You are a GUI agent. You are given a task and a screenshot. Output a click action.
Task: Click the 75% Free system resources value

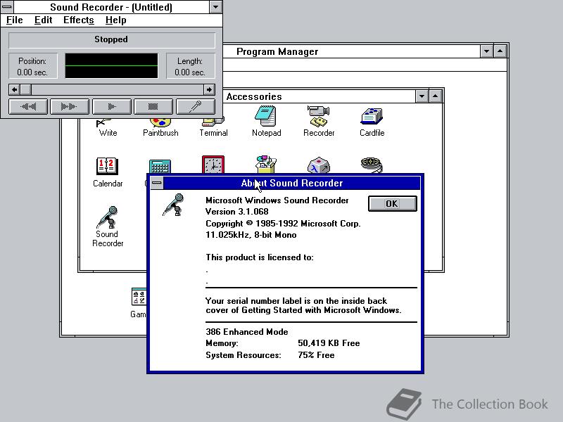[x=316, y=355]
